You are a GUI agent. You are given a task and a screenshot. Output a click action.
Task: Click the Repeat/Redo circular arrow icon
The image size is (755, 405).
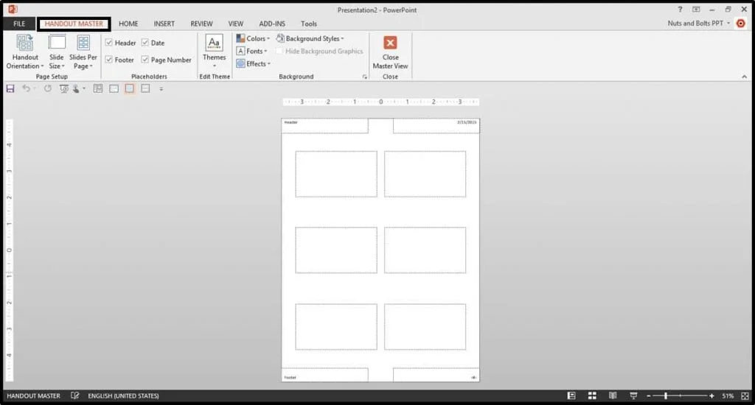pyautogui.click(x=48, y=88)
